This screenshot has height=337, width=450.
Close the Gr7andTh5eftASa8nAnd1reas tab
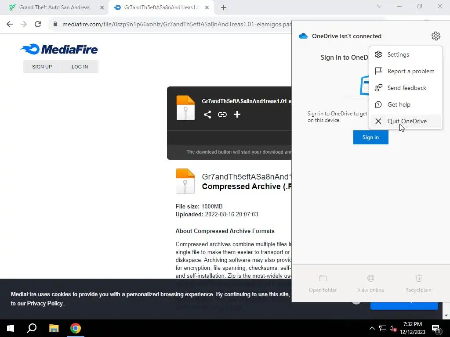[207, 7]
